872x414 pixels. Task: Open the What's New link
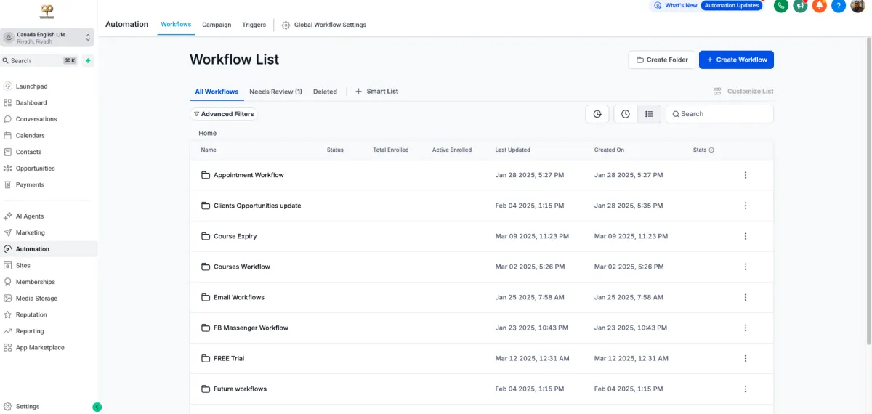point(675,5)
